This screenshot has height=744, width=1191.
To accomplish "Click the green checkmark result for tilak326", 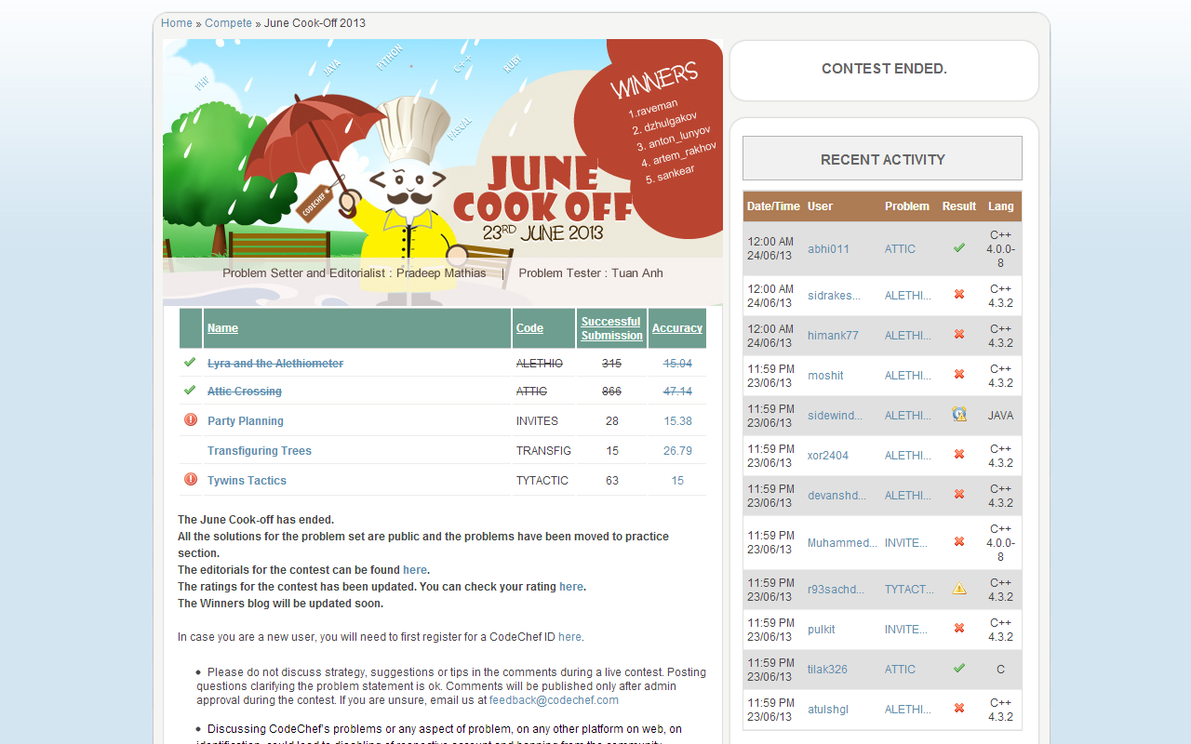I will (959, 669).
